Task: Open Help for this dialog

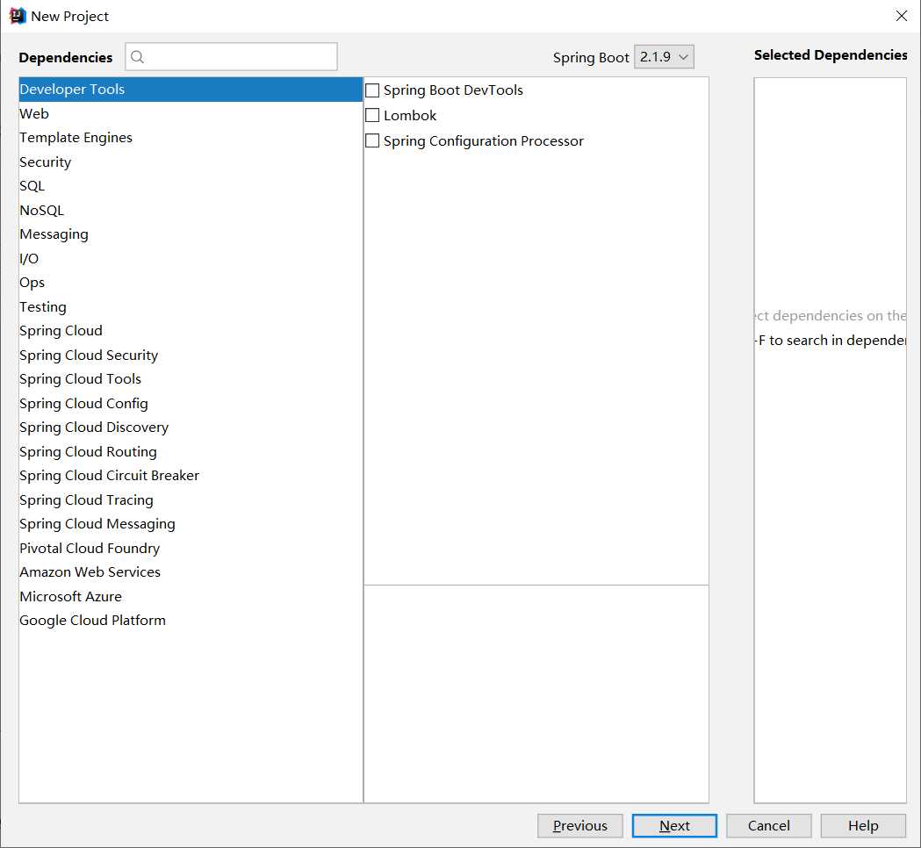Action: tap(863, 826)
